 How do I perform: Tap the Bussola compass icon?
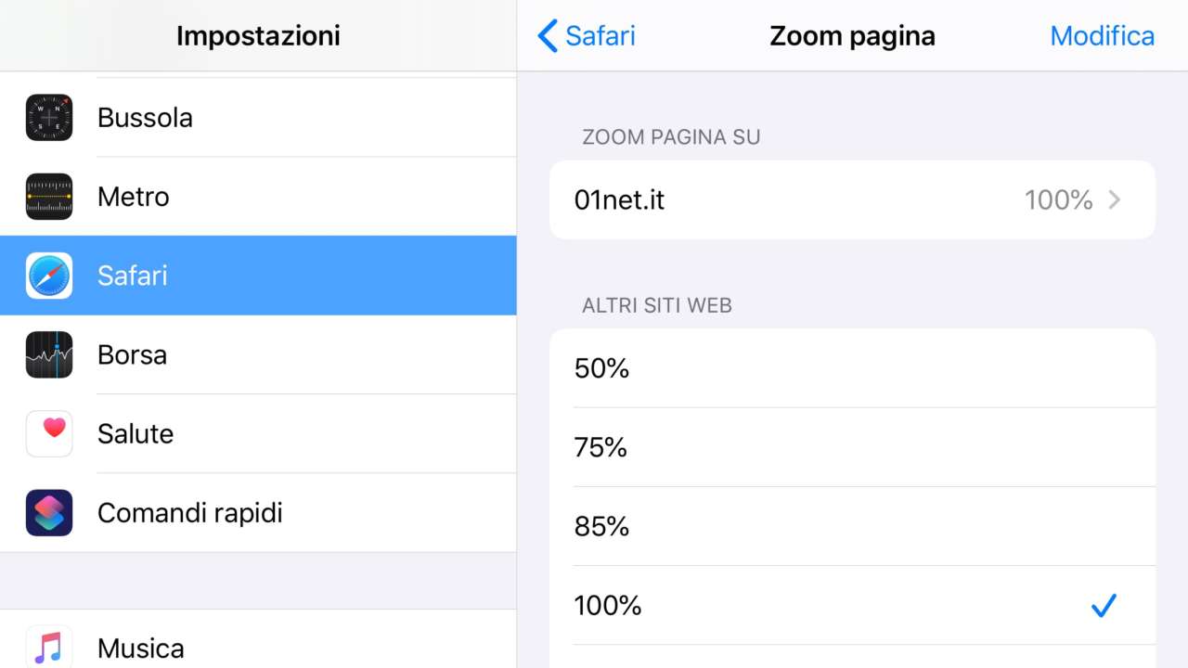coord(49,118)
